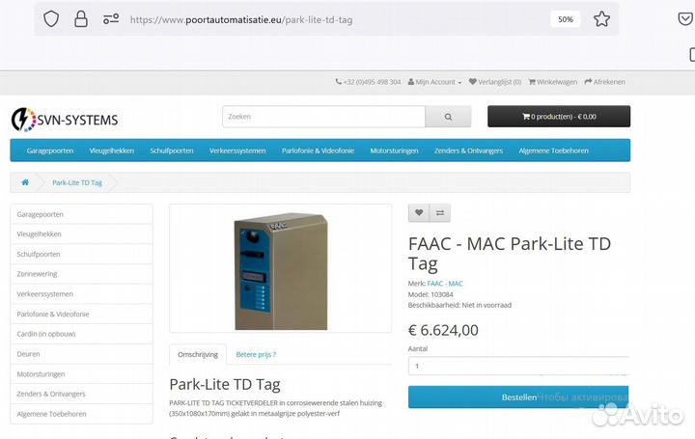This screenshot has width=695, height=439.
Task: Open Winkelwagen link in top bar
Action: [553, 82]
